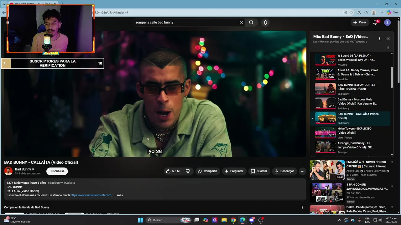The width and height of the screenshot is (401, 225).
Task: Open tab list dropdown arrow
Action: [x=4, y=4]
